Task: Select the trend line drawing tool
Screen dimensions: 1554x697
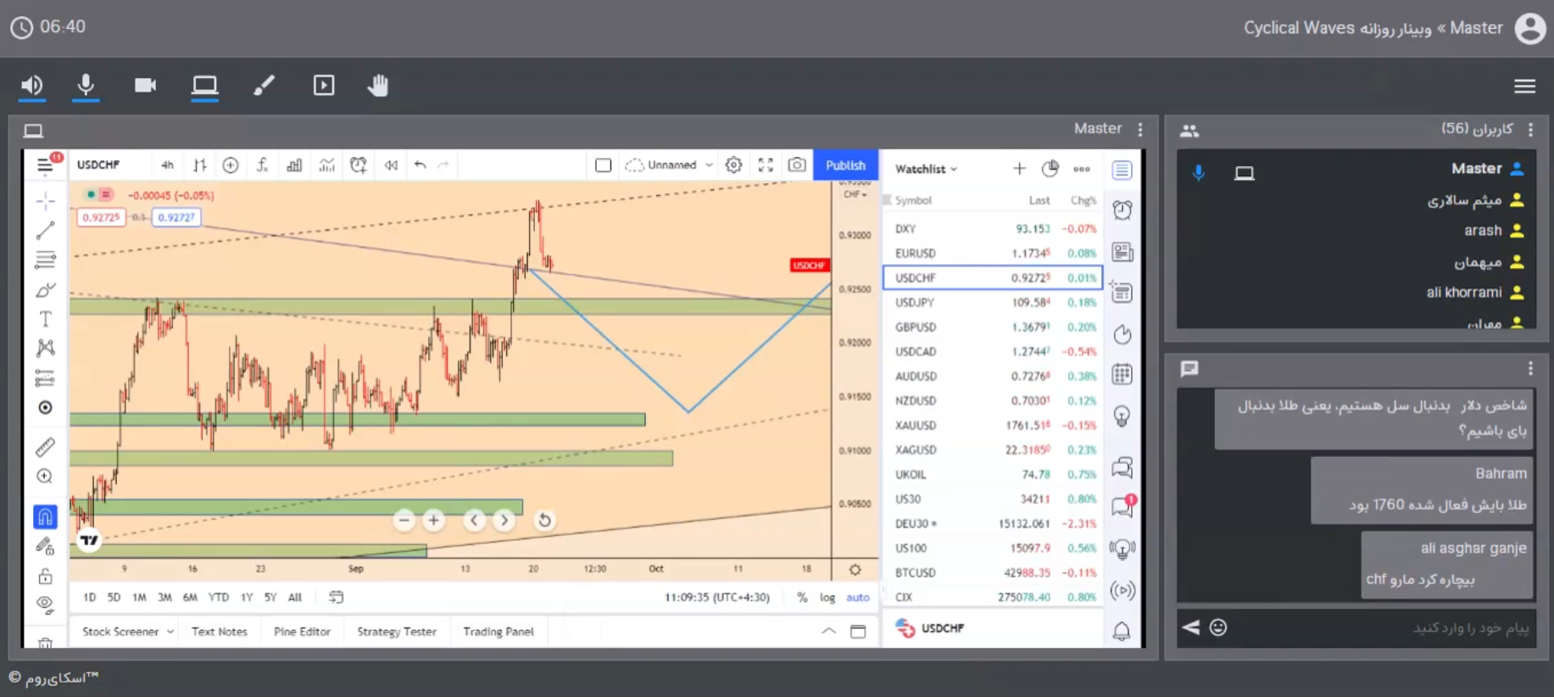Action: [x=46, y=230]
